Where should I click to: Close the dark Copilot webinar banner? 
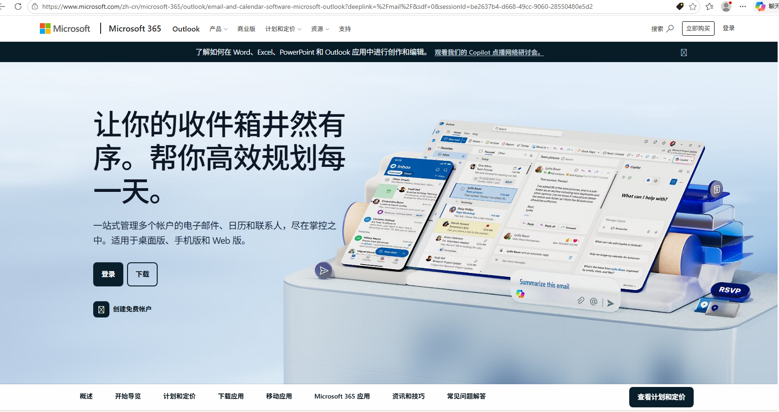click(684, 52)
